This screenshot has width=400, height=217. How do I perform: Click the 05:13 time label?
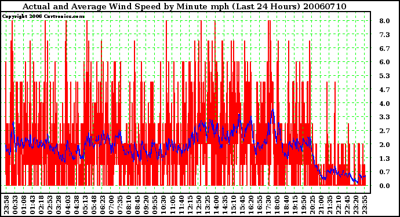(85, 205)
